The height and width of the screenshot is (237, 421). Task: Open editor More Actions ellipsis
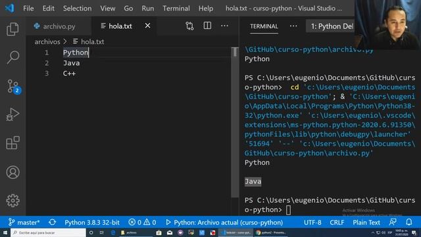click(224, 26)
